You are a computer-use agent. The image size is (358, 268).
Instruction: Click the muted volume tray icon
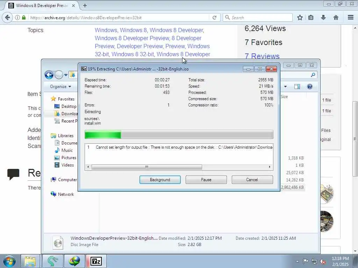coord(323,261)
